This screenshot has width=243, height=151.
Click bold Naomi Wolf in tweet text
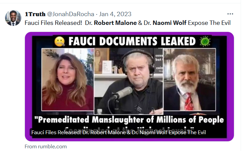(170, 23)
